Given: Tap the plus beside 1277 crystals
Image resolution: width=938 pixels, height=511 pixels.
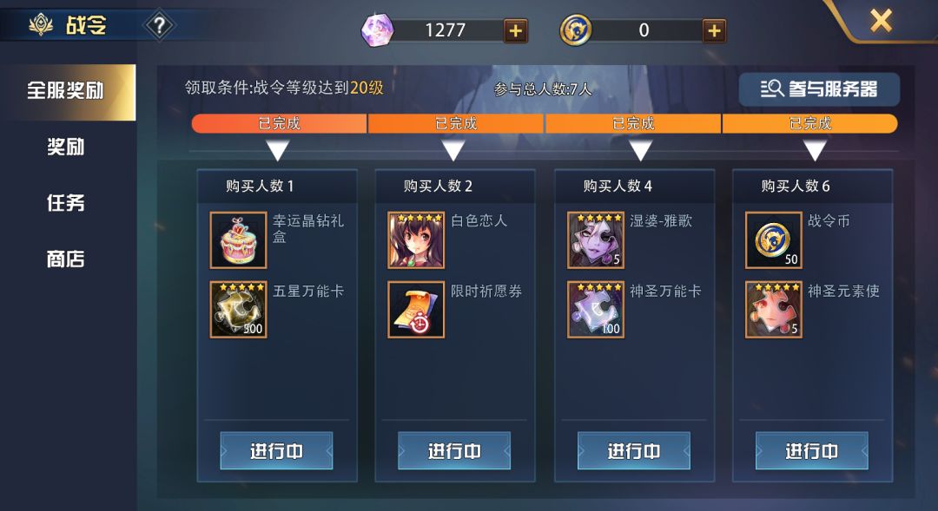Looking at the screenshot, I should (x=515, y=30).
